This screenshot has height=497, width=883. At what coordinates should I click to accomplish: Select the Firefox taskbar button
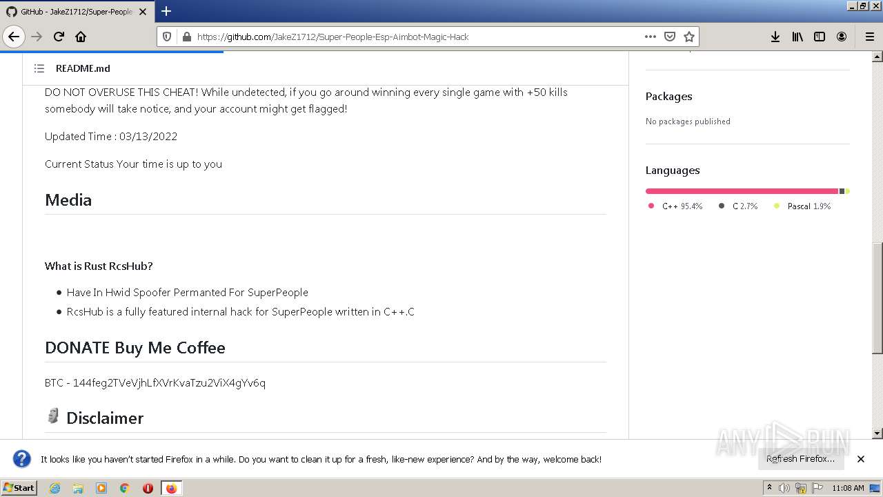pyautogui.click(x=171, y=488)
